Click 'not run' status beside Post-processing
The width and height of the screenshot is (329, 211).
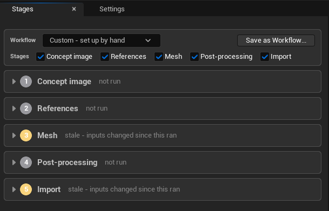tap(116, 162)
